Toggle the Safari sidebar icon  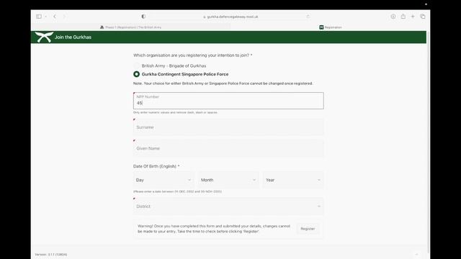click(x=38, y=17)
